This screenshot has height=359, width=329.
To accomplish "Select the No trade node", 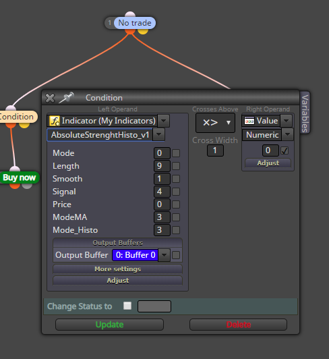I will click(135, 23).
